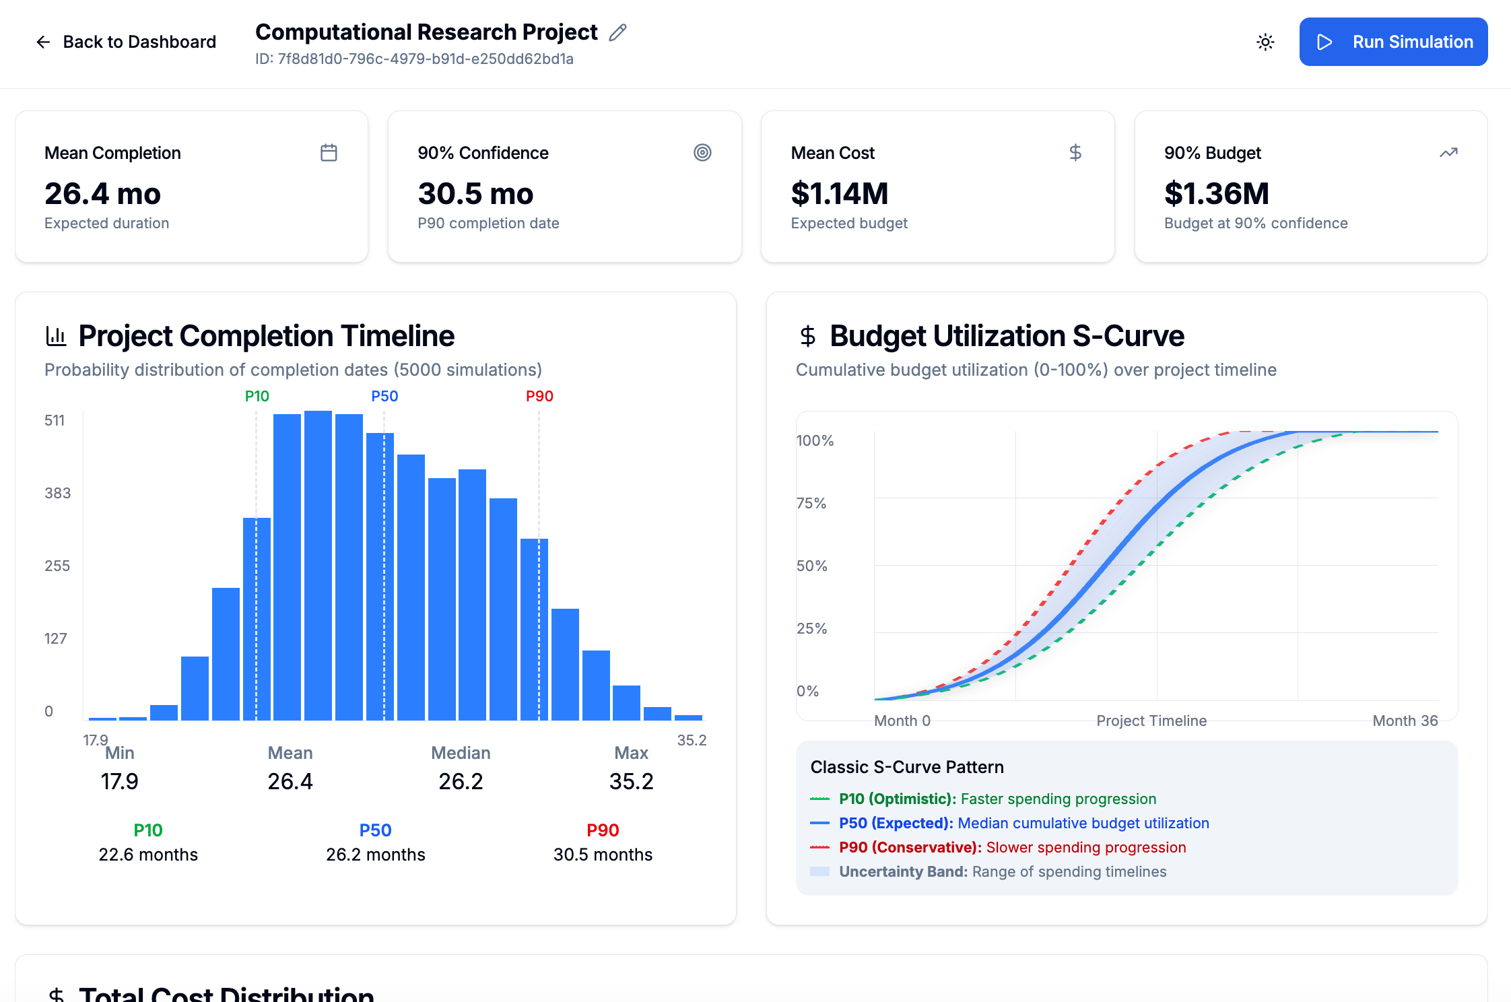Click the target icon in 90% Confidence card
This screenshot has height=1002, width=1511.
[x=702, y=153]
